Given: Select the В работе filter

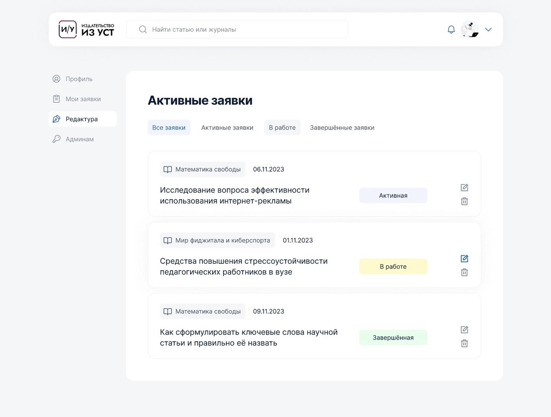Looking at the screenshot, I should click(282, 128).
